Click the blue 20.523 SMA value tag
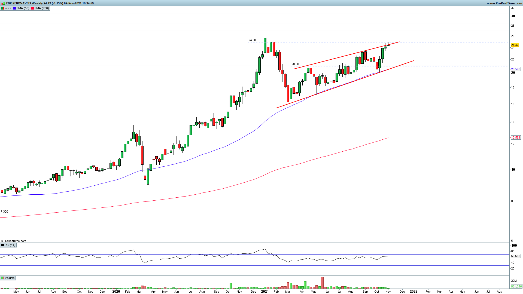Viewport: 523px width, 294px height. pos(515,69)
